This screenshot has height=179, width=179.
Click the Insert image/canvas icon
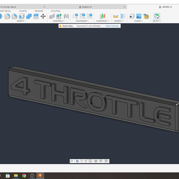[139, 16]
